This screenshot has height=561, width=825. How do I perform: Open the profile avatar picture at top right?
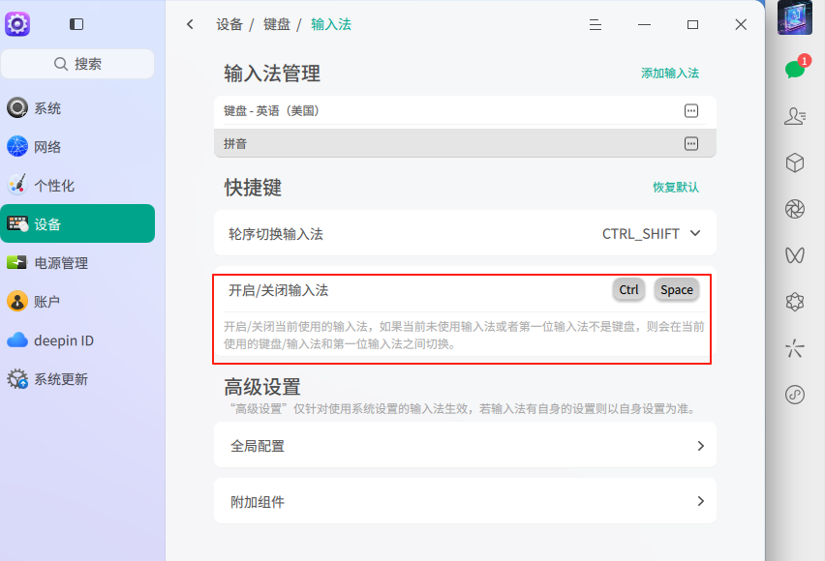click(x=794, y=17)
